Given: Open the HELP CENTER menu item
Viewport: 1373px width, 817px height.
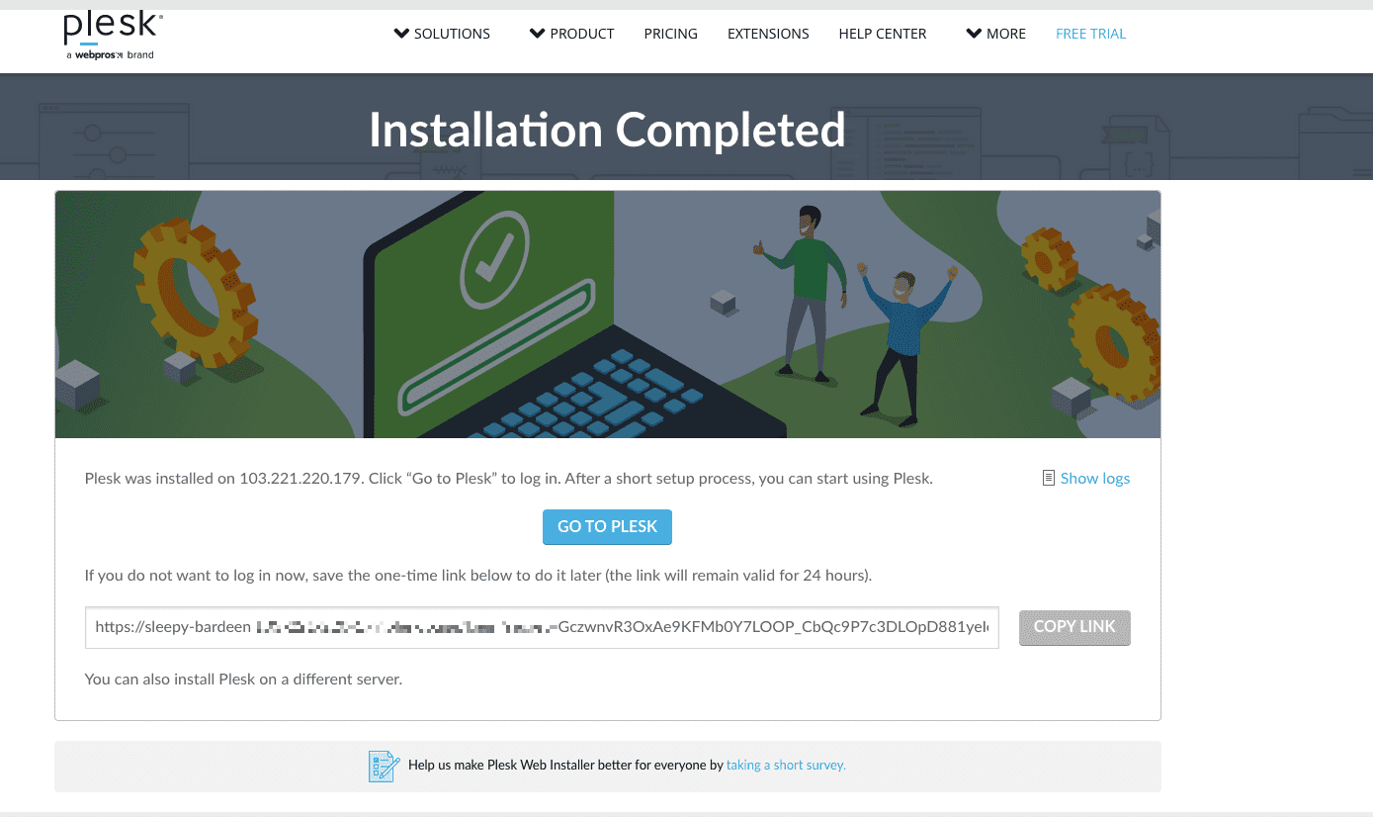Looking at the screenshot, I should 882,34.
